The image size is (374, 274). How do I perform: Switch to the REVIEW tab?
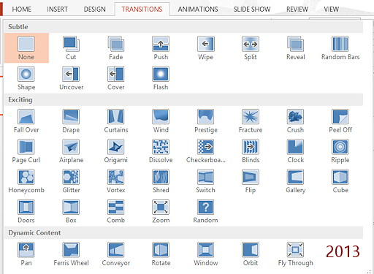pyautogui.click(x=297, y=9)
